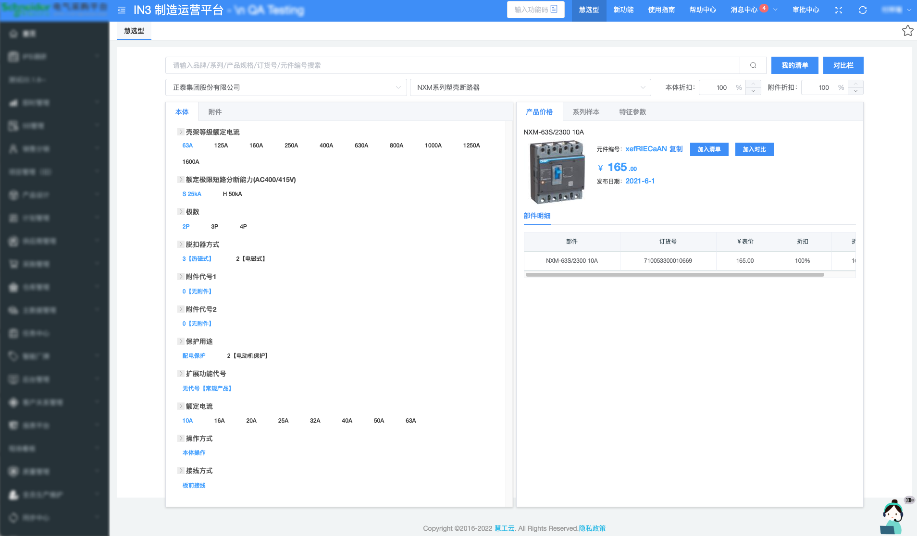Click the 我的清单 button
This screenshot has height=536, width=917.
pyautogui.click(x=794, y=65)
